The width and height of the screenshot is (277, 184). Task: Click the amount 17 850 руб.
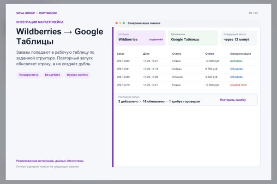pos(212,85)
